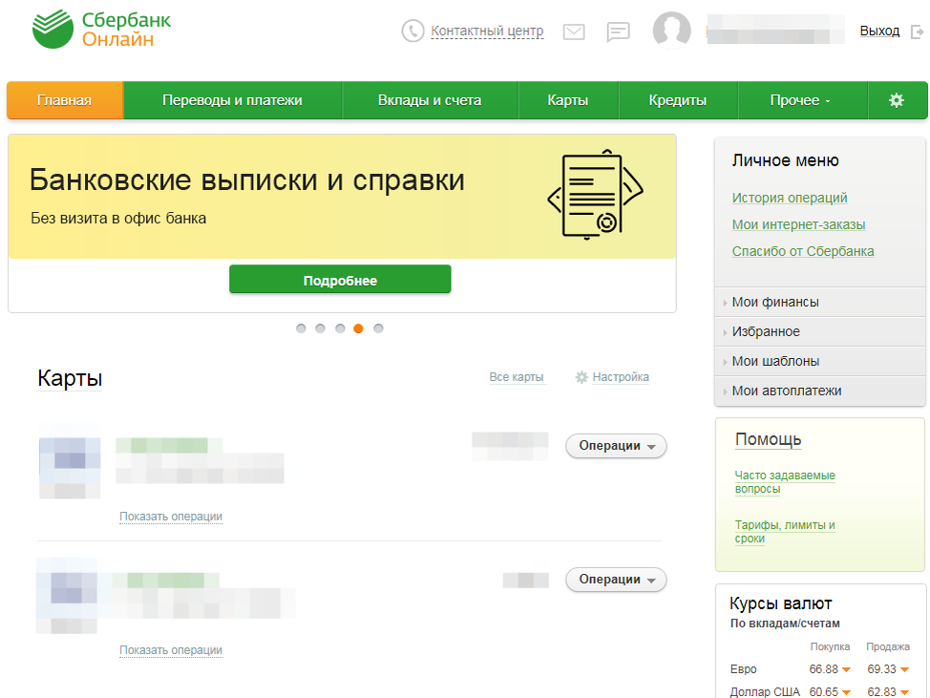Image resolution: width=930 pixels, height=698 pixels.
Task: Click the Помощь heading link
Action: click(768, 439)
